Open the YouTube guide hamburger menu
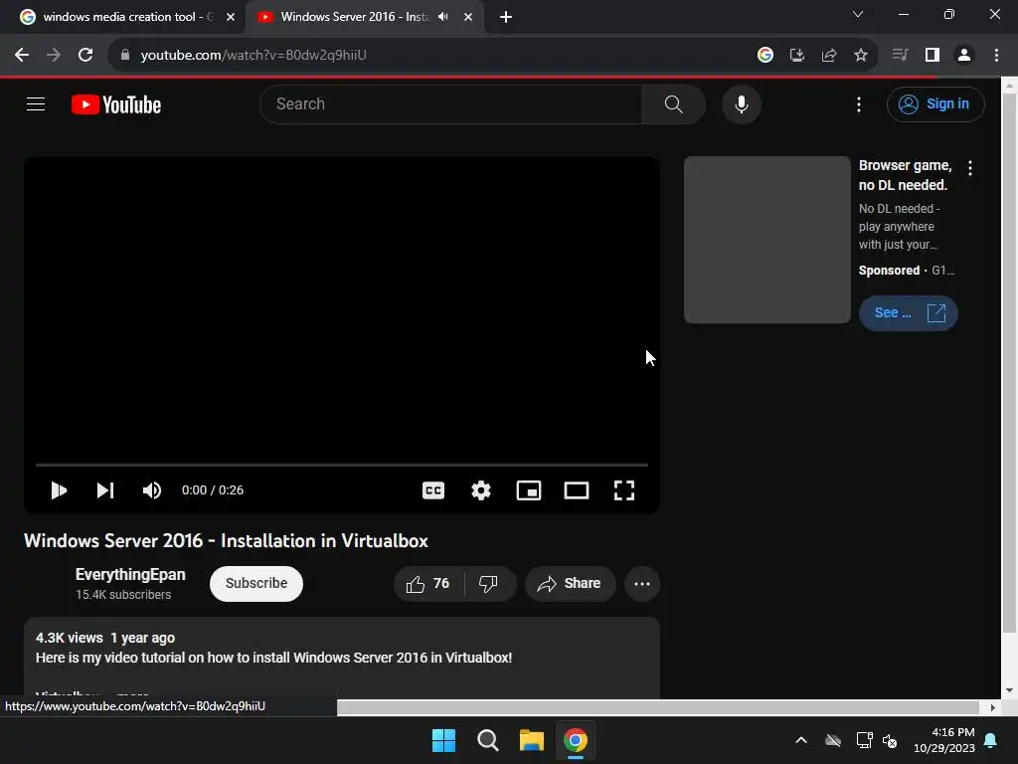Screen dimensions: 1018x764 (36, 103)
